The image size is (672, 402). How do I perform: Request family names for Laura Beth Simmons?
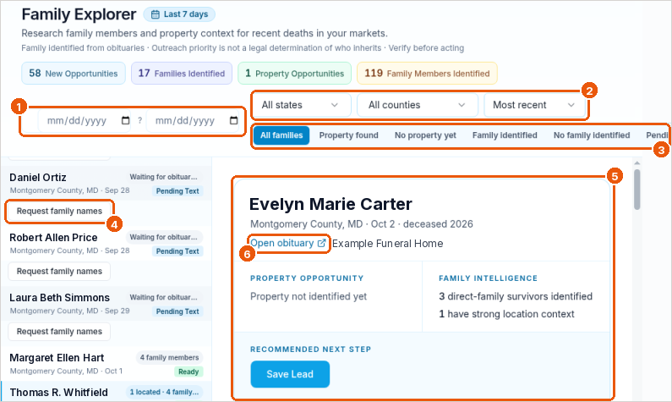(59, 332)
